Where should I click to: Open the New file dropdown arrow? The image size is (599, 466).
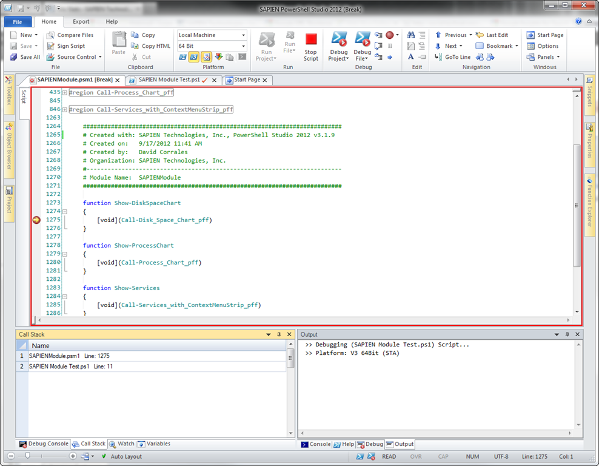point(36,35)
